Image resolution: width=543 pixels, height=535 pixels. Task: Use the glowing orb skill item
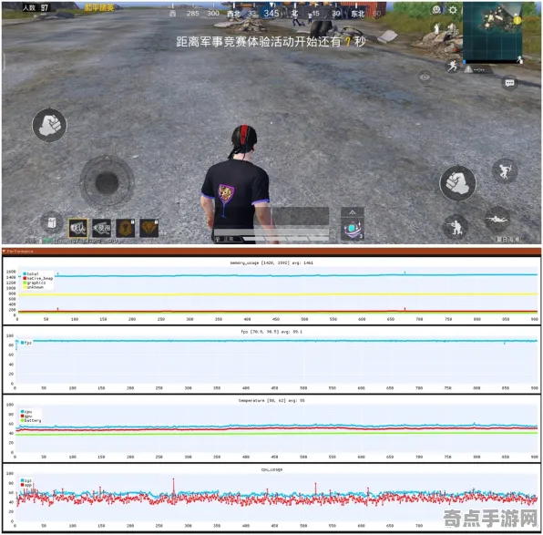[353, 230]
